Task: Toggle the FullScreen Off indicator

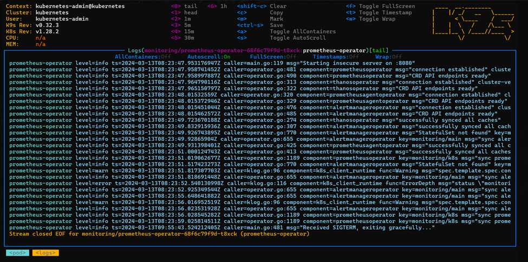Action: (x=273, y=57)
